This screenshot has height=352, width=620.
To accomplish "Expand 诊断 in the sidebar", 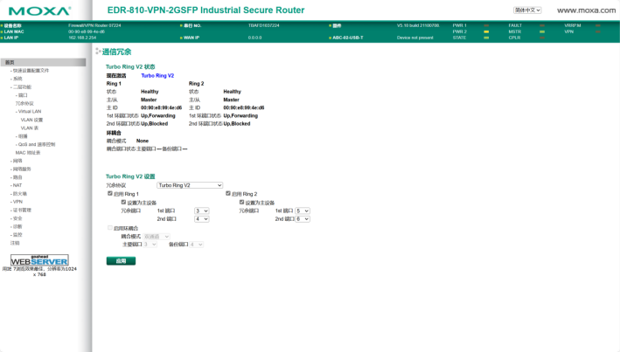I will pos(17,227).
